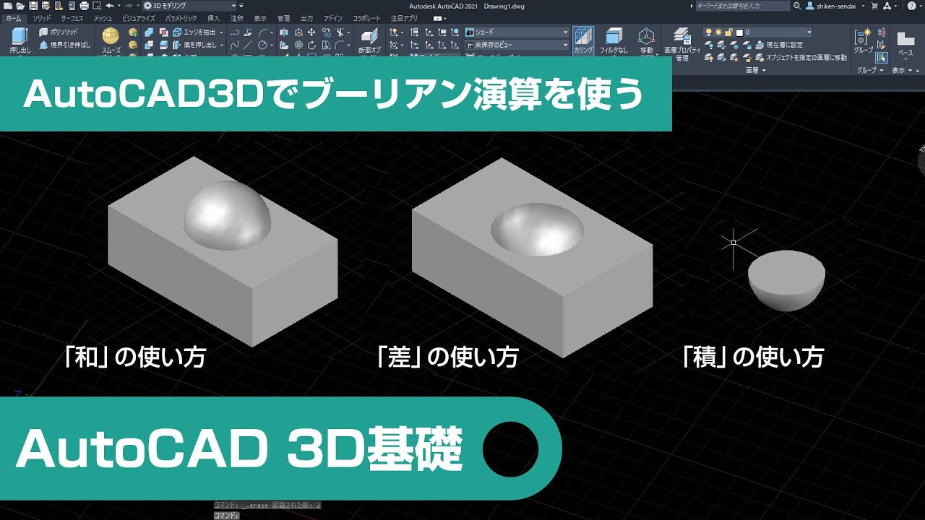Viewport: 925px width, 520px height.
Task: Switch to the 挿入 ribbon tab
Action: (213, 18)
